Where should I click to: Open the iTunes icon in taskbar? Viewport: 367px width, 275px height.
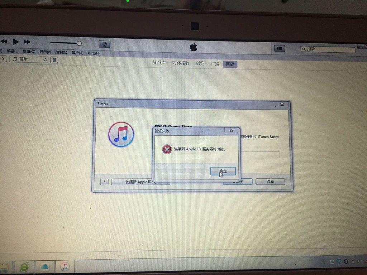point(65,266)
